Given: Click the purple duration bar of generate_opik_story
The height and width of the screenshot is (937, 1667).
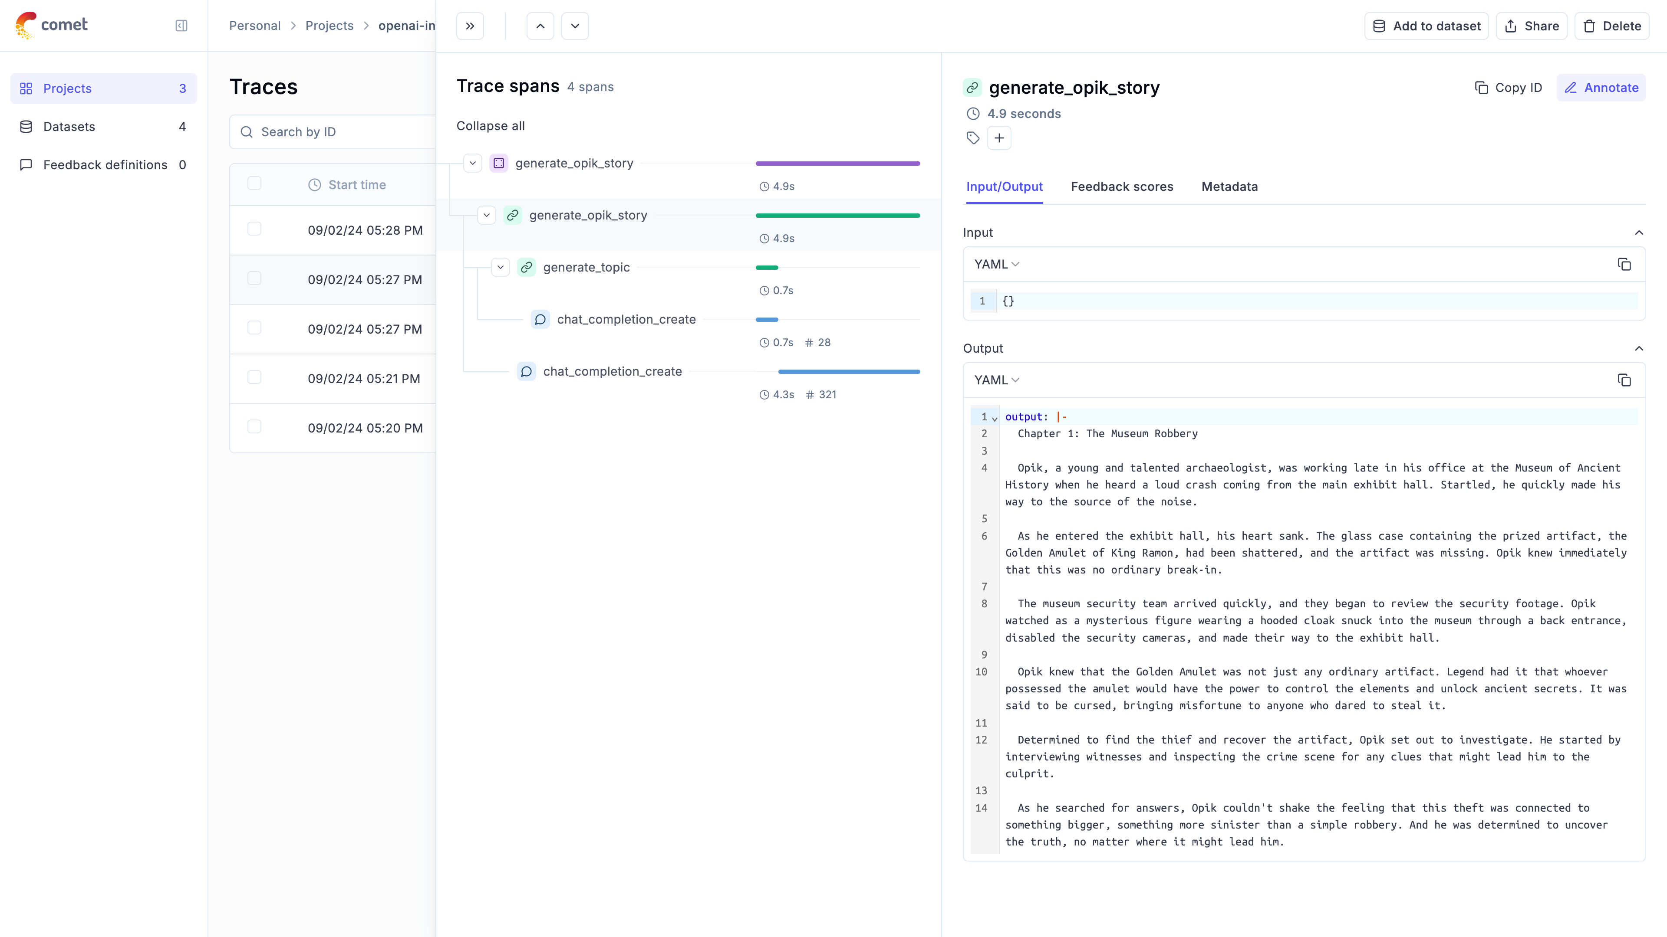Looking at the screenshot, I should click(837, 163).
